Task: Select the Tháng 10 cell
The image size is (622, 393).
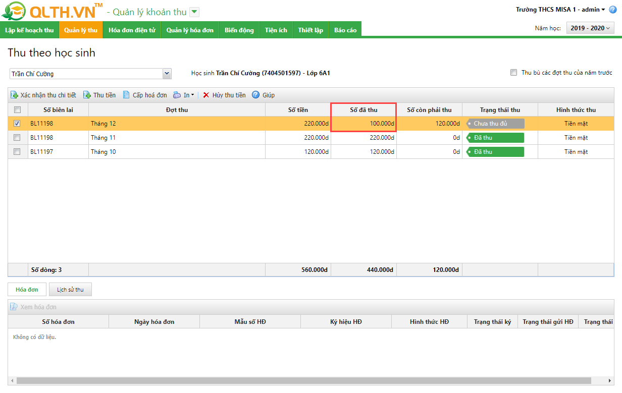Action: click(x=177, y=152)
